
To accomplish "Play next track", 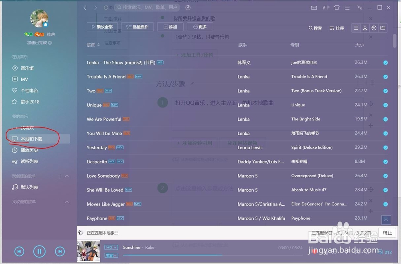I will click(60, 252).
